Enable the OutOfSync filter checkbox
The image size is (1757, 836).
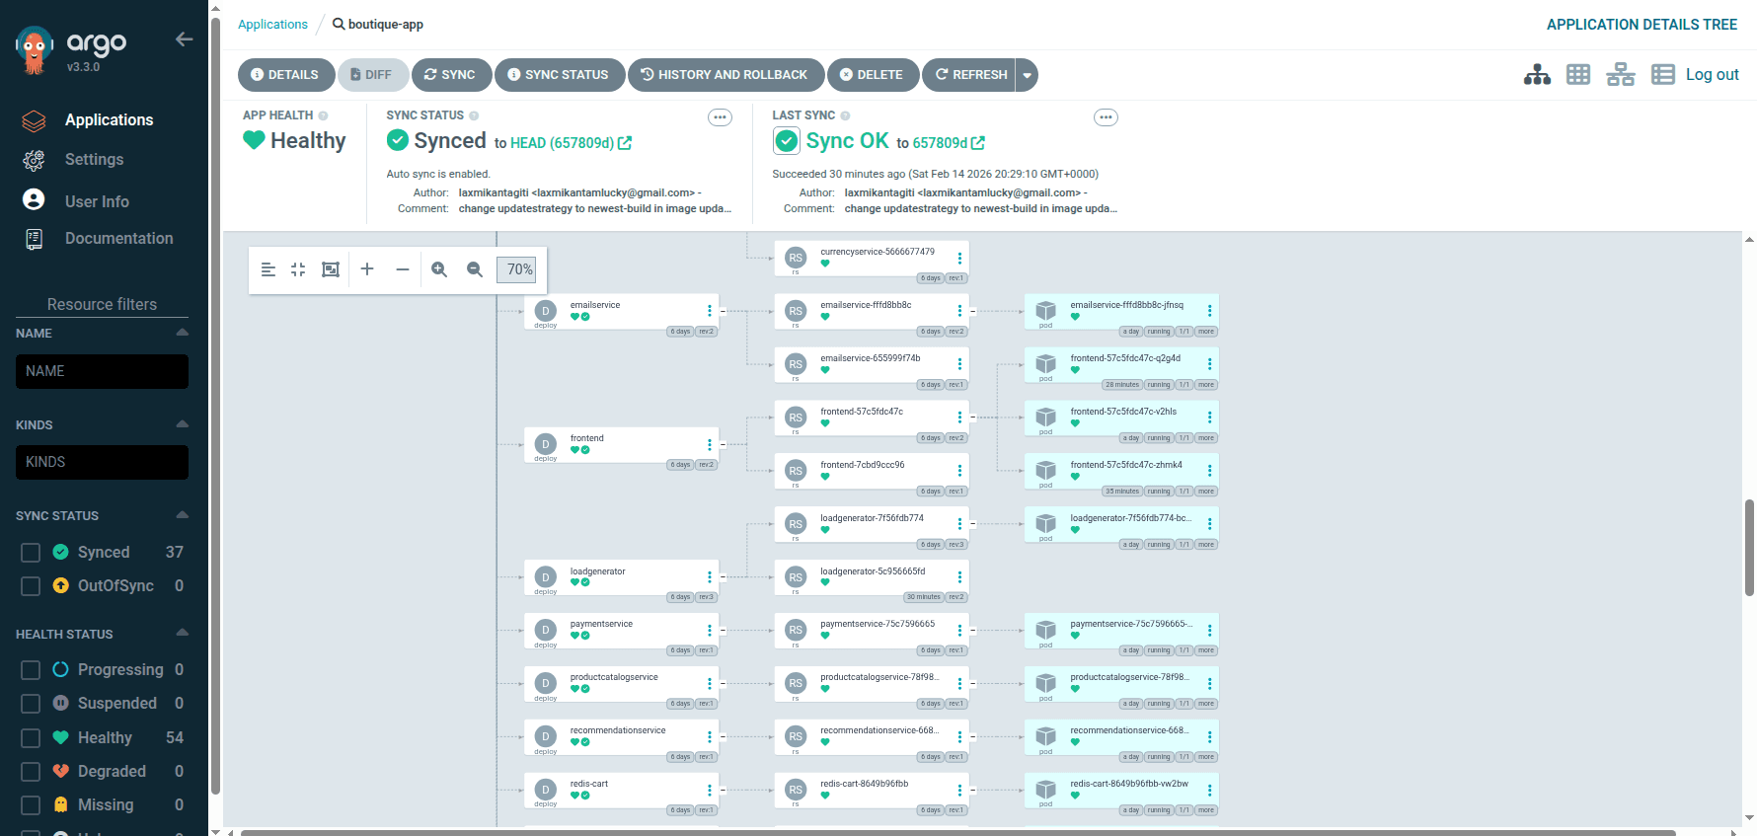[x=31, y=586]
